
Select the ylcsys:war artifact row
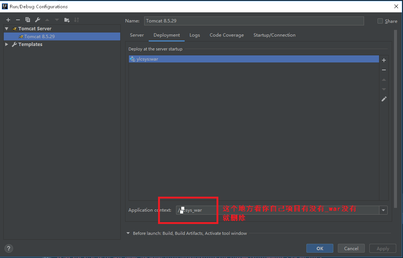(254, 59)
